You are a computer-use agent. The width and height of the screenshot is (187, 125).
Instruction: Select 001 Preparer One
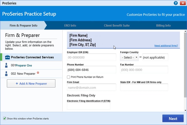pyautogui.click(x=31, y=65)
